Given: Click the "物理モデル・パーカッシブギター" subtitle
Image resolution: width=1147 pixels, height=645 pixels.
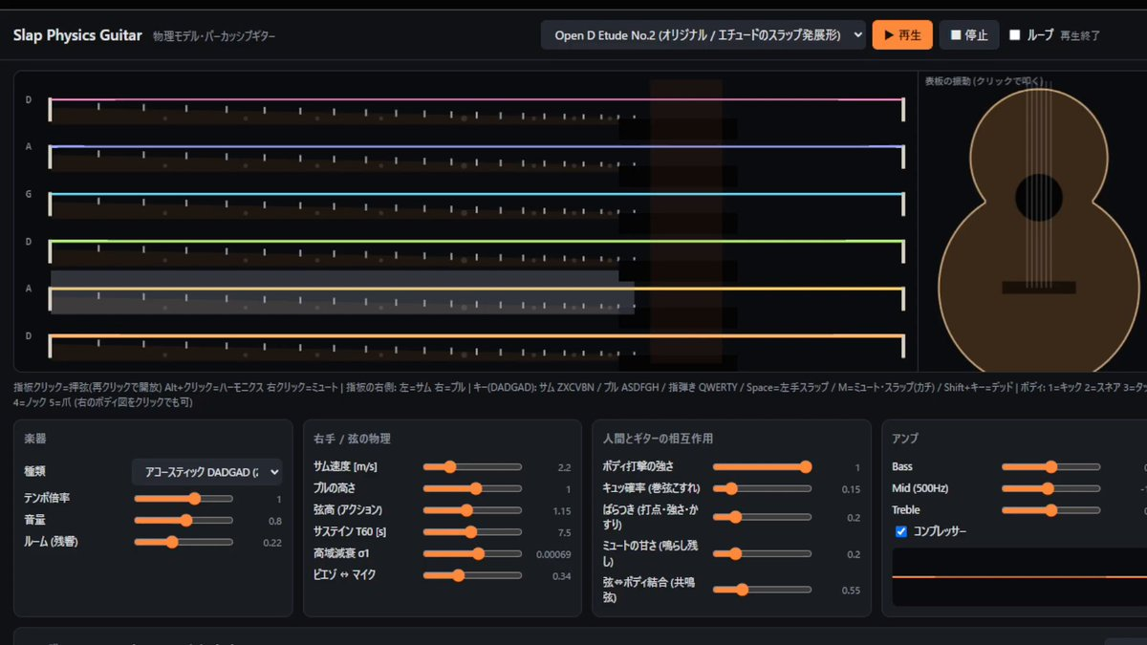Looking at the screenshot, I should (x=214, y=36).
